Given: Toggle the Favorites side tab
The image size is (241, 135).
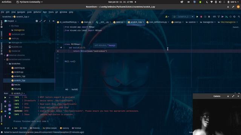Looking at the screenshot, I should tap(2, 120).
